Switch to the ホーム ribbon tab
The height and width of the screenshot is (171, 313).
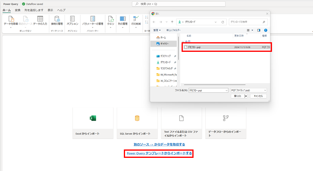click(7, 10)
